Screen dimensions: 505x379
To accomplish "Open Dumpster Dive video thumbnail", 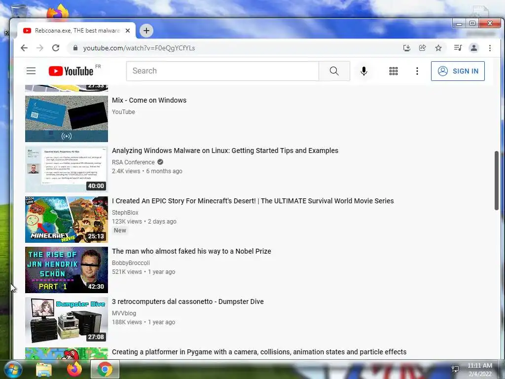I will [x=67, y=320].
